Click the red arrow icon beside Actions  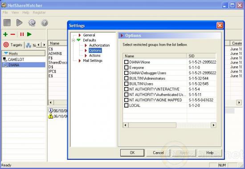point(86,56)
